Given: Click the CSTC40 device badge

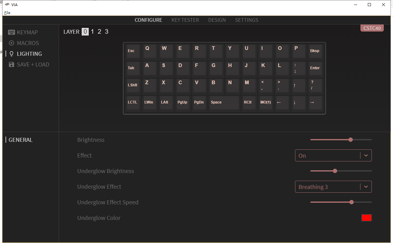Looking at the screenshot, I should coord(372,28).
